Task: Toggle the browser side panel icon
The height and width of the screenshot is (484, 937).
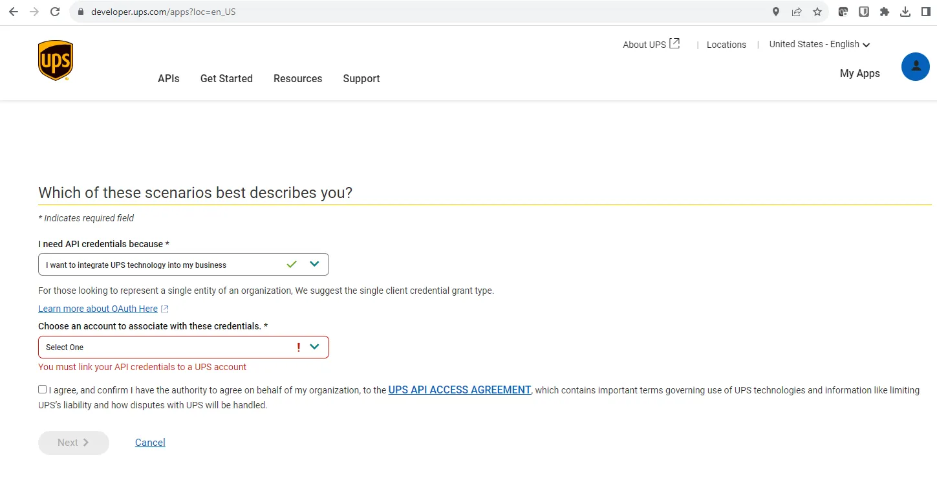Action: click(926, 12)
